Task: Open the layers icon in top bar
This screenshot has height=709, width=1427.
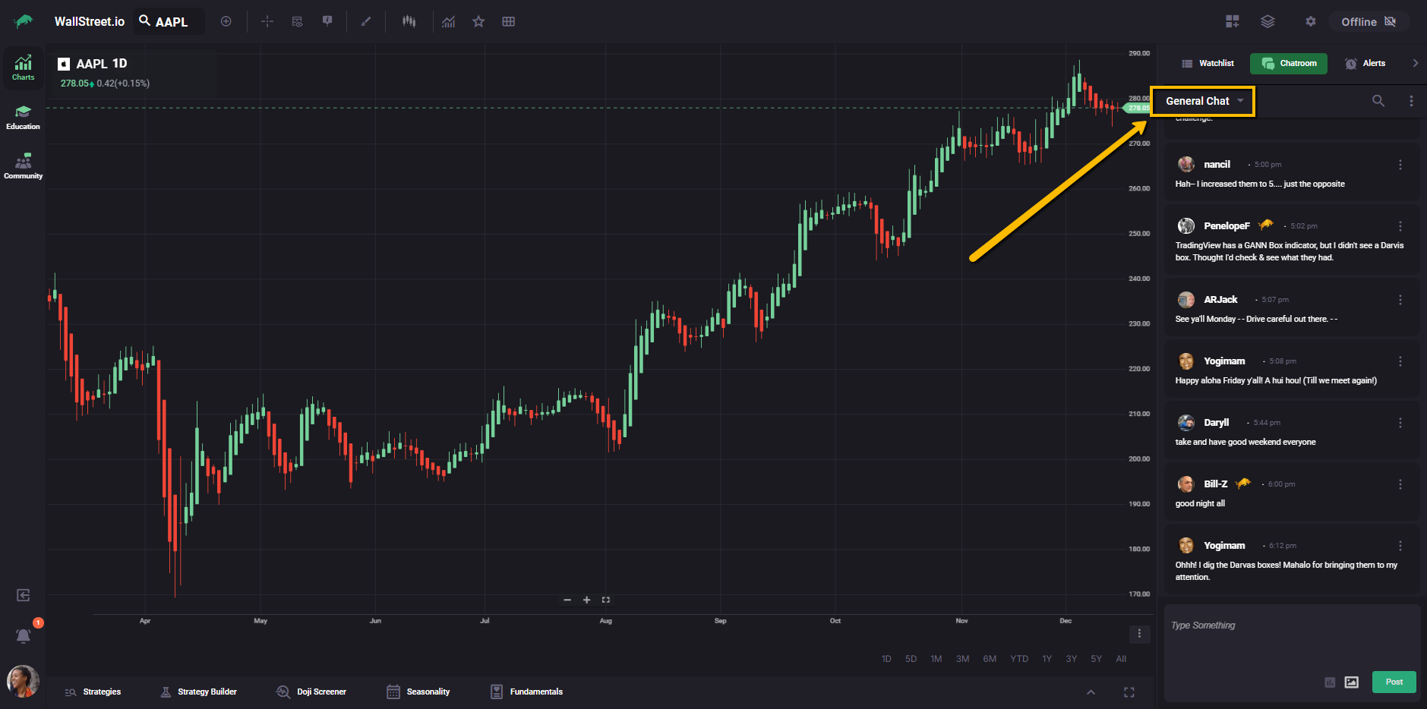Action: click(x=1268, y=21)
